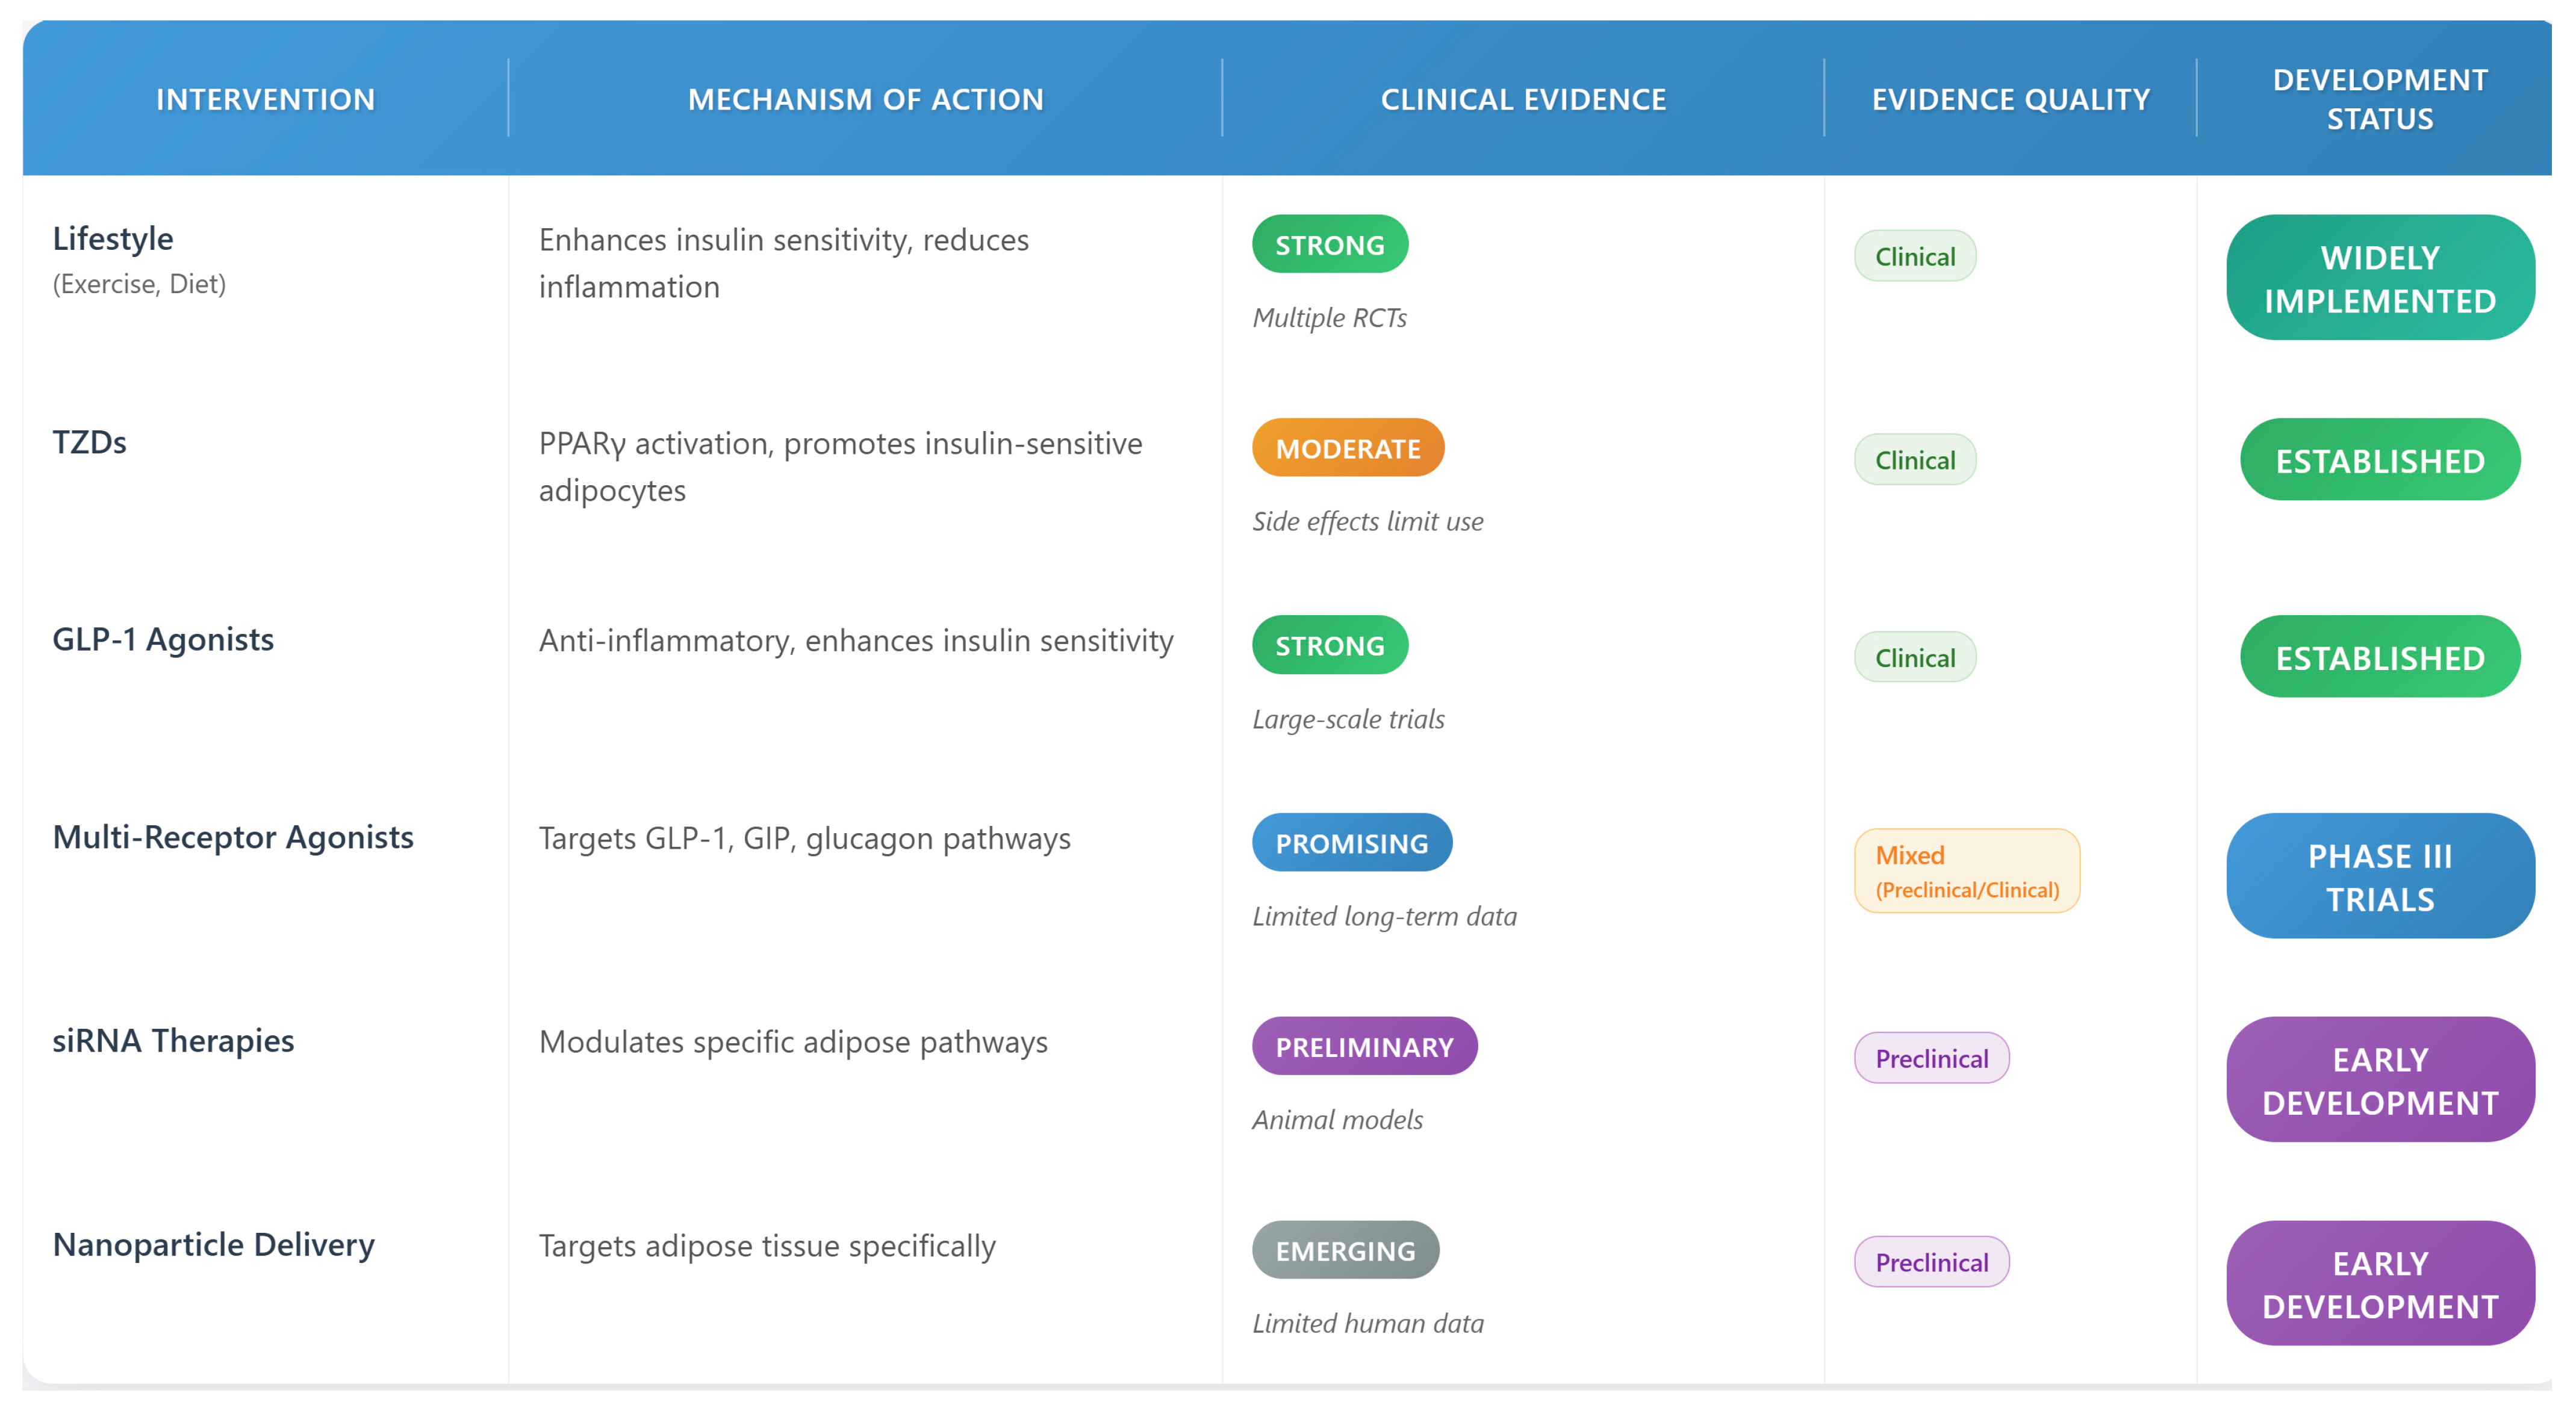Click ESTABLISHED badge for GLP-1 Agonists
The width and height of the screenshot is (2576, 1411).
[x=2380, y=657]
